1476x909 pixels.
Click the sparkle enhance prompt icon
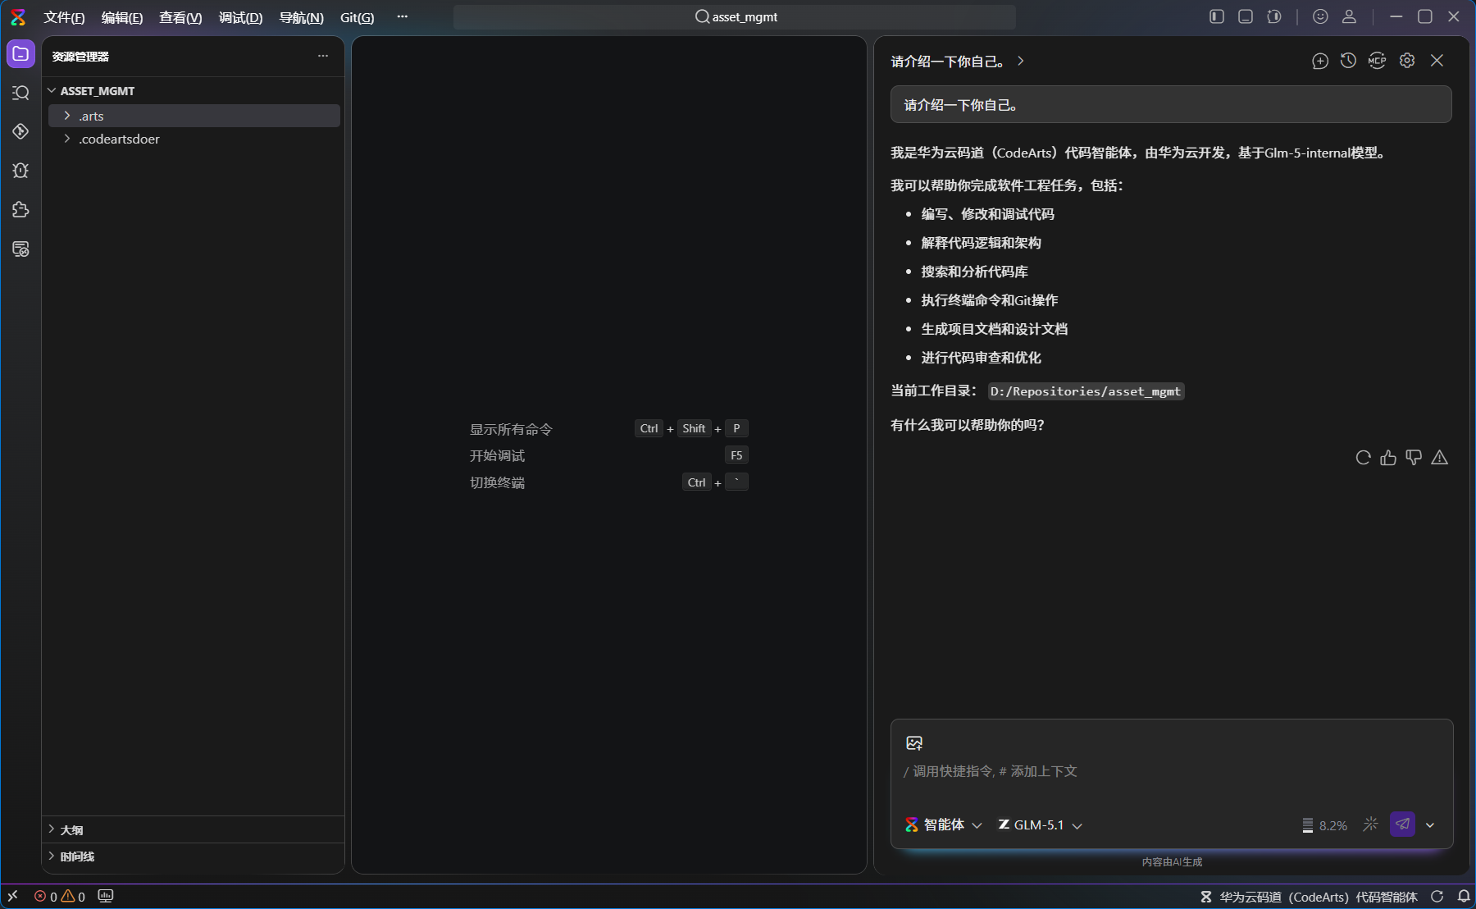1370,824
